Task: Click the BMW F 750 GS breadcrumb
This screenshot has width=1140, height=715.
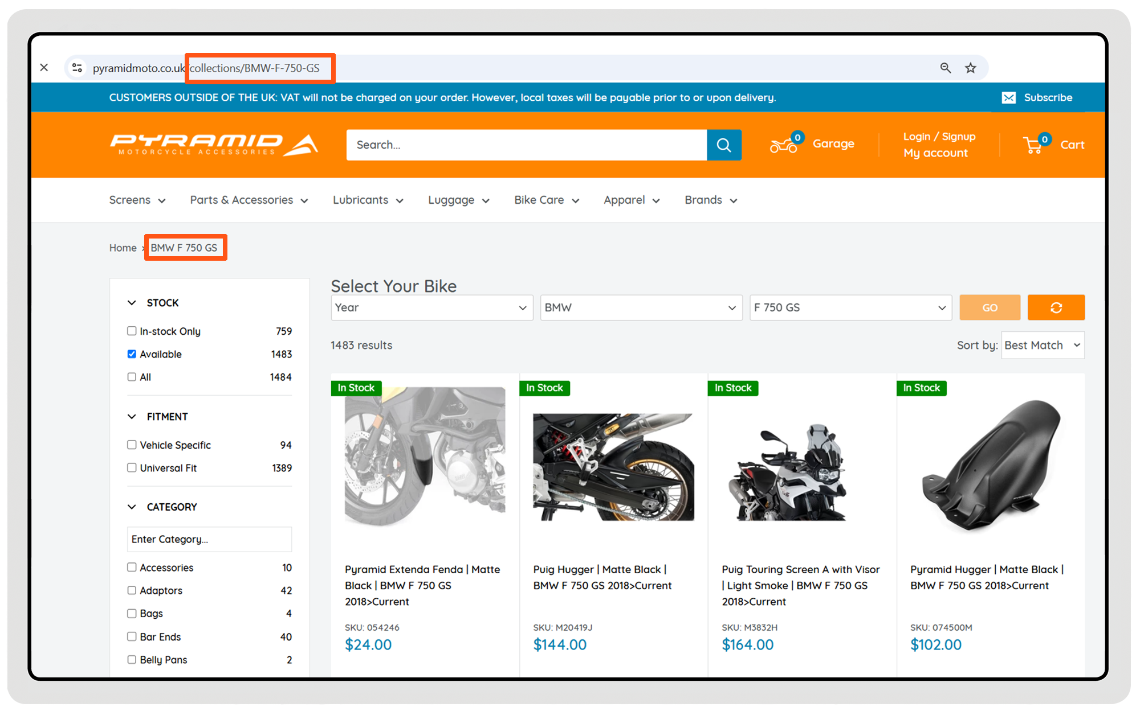Action: pos(184,248)
